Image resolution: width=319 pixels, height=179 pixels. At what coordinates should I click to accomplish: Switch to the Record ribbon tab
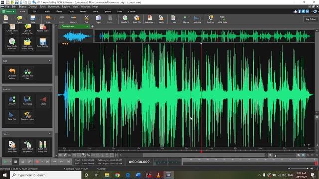point(83,11)
